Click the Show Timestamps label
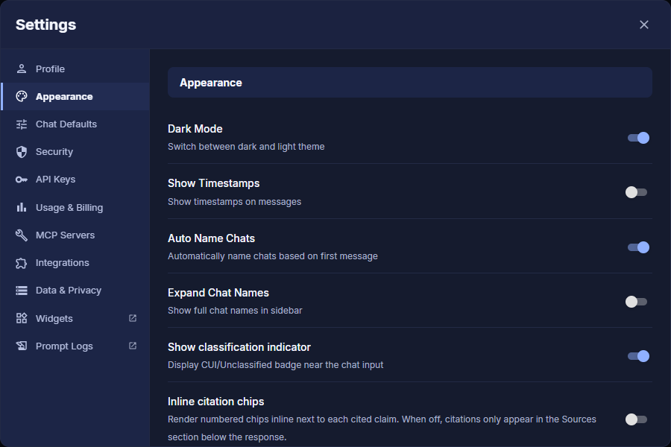The image size is (671, 447). click(x=213, y=183)
